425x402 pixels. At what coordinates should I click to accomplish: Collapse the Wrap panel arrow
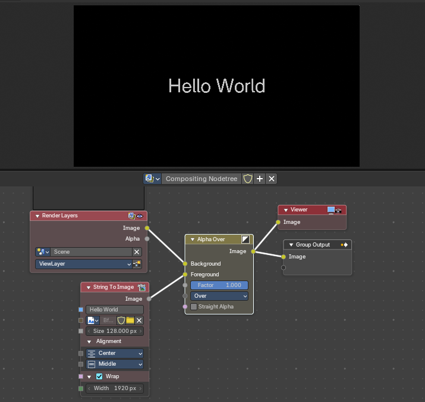89,377
